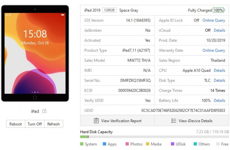The height and width of the screenshot is (150, 230).
Task: Click the teal Others legend swatch
Action: (195, 144)
